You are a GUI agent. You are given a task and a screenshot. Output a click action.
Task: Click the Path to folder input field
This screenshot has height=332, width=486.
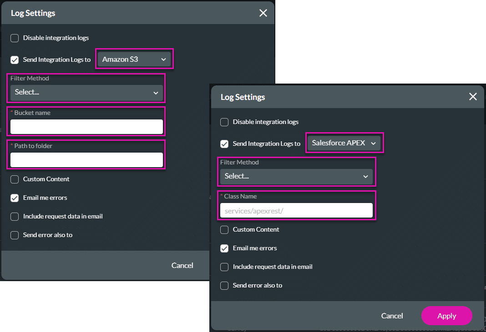pyautogui.click(x=86, y=159)
